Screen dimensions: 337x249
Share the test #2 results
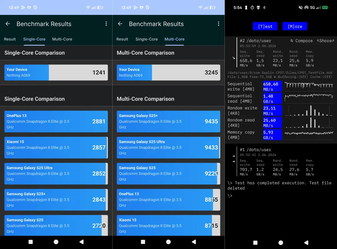click(x=325, y=41)
